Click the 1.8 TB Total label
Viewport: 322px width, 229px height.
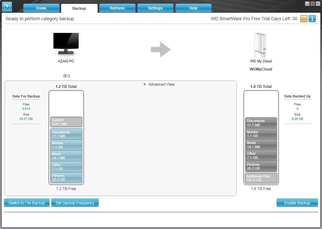[x=261, y=87]
